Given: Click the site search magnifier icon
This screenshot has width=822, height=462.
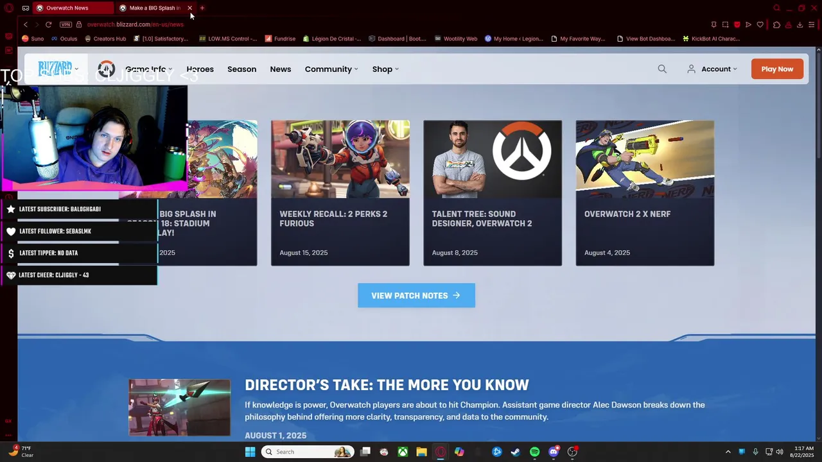Looking at the screenshot, I should pyautogui.click(x=662, y=69).
